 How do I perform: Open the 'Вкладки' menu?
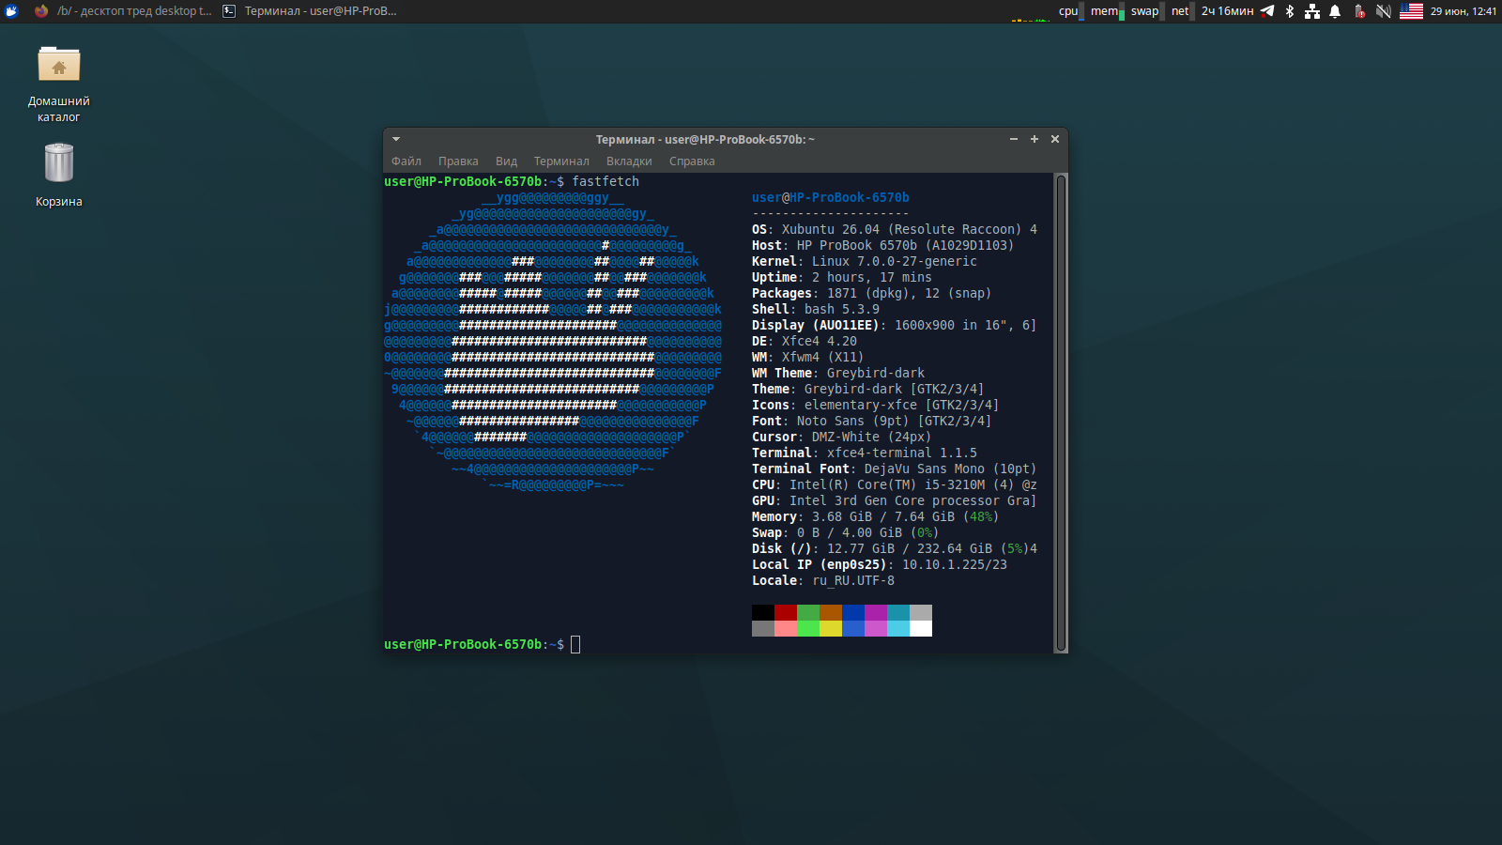point(629,161)
